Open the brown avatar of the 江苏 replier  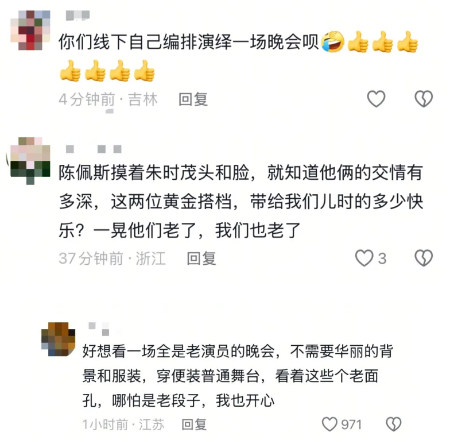pyautogui.click(x=59, y=339)
